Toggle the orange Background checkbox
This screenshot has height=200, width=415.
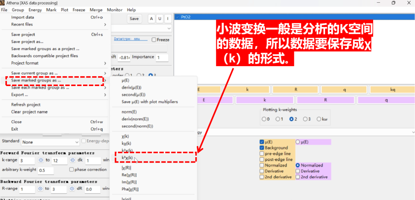click(x=262, y=148)
